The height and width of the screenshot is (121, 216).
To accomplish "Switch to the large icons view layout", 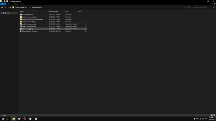I will click(214, 115).
